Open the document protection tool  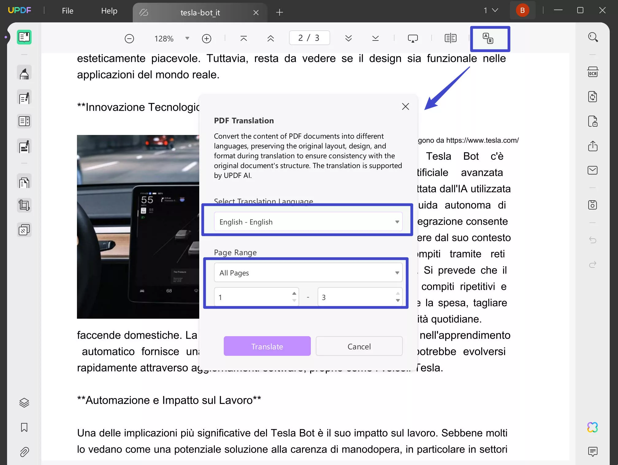click(x=593, y=121)
